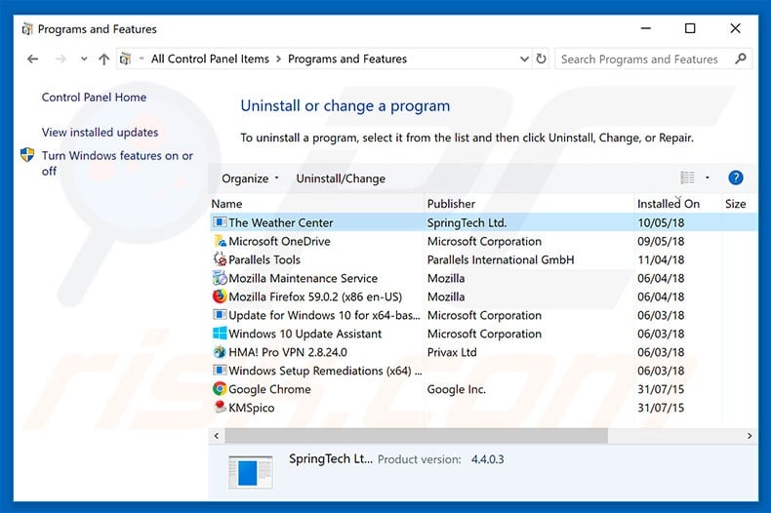Click product version 4.4.0.3 value
This screenshot has height=513, width=771.
[487, 459]
